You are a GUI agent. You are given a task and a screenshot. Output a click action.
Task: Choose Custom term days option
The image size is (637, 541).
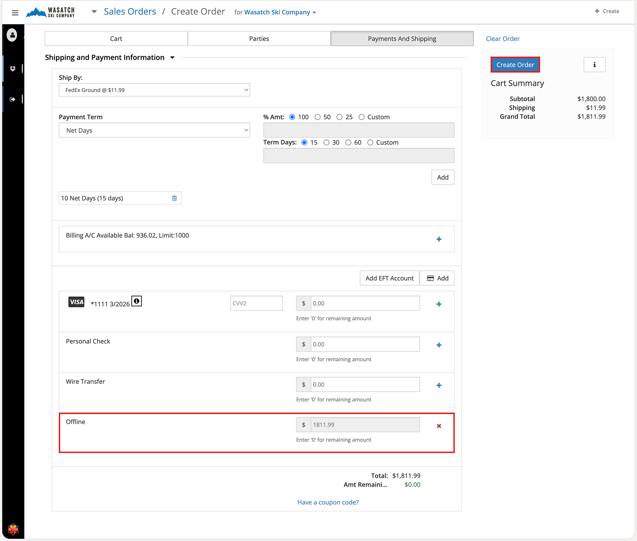[x=370, y=142]
